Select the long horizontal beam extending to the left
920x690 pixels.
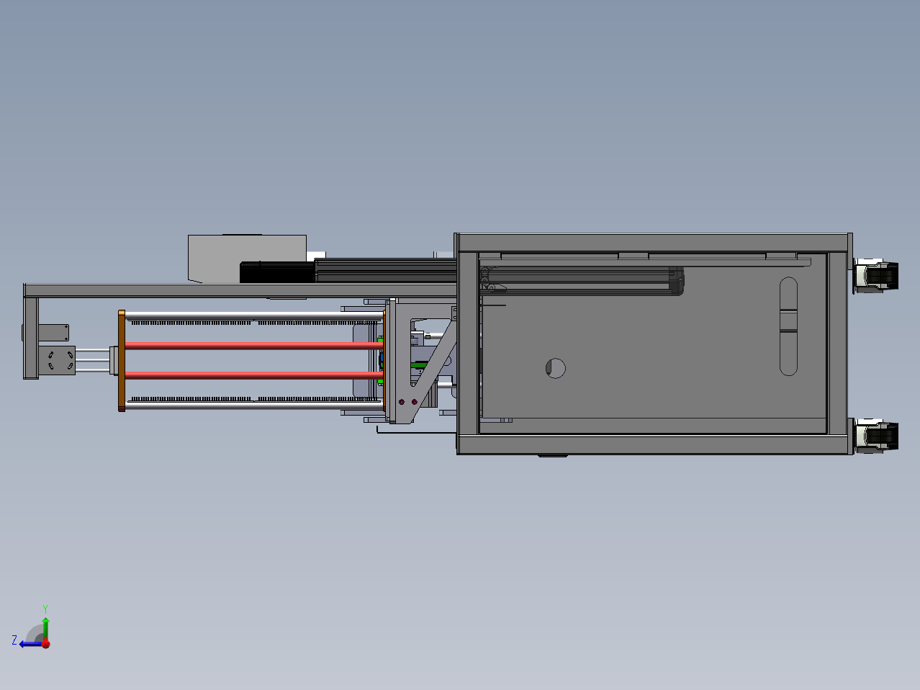(x=240, y=290)
